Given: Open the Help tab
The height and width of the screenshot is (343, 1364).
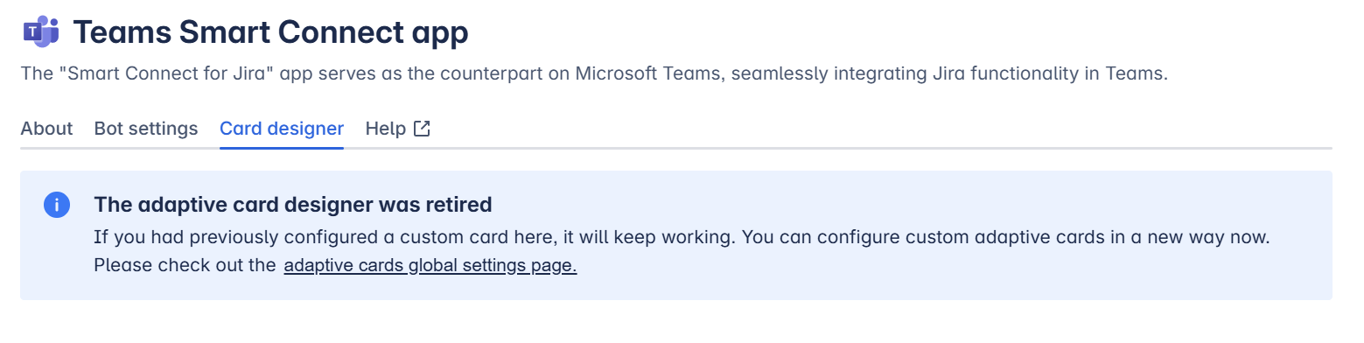Looking at the screenshot, I should [386, 129].
